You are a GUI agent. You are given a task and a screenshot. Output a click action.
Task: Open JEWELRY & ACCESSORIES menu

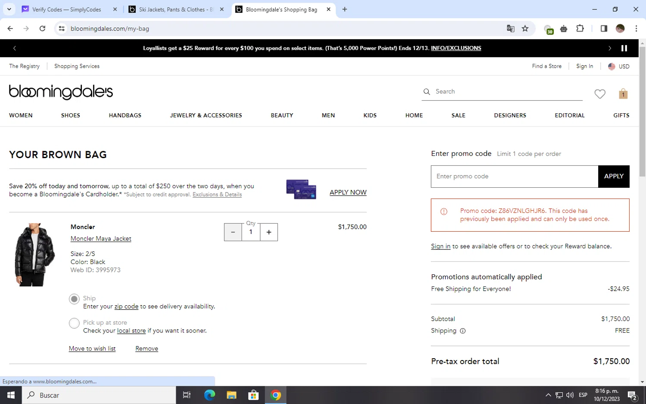coord(206,115)
